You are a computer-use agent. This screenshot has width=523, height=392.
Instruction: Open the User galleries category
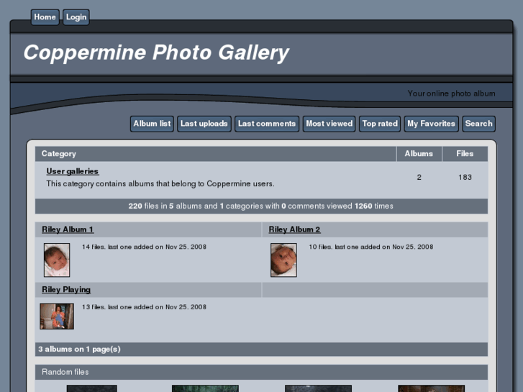73,171
